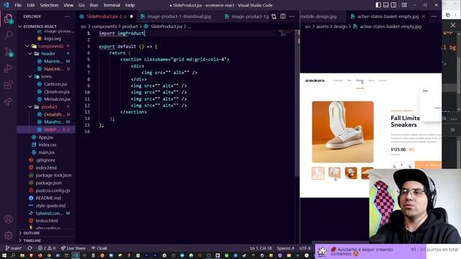This screenshot has height=259, width=461.
Task: Open the errors and warnings status item
Action: [x=47, y=248]
